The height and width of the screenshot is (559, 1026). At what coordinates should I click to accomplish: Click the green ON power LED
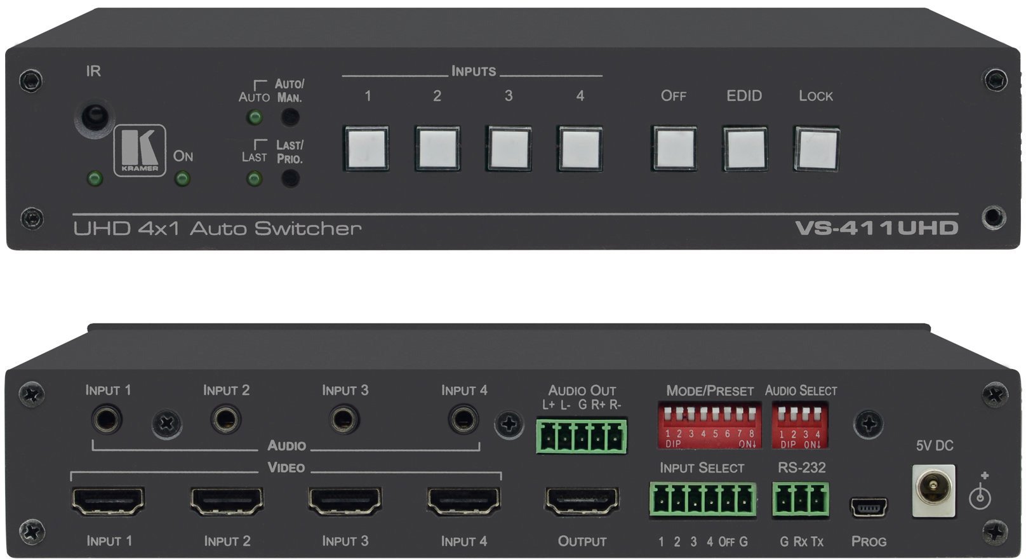182,178
